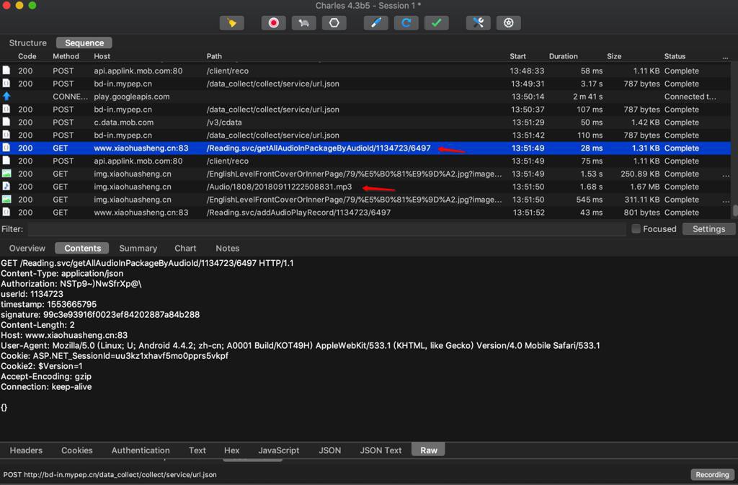Toggle the red record button
This screenshot has height=485, width=738.
click(273, 23)
